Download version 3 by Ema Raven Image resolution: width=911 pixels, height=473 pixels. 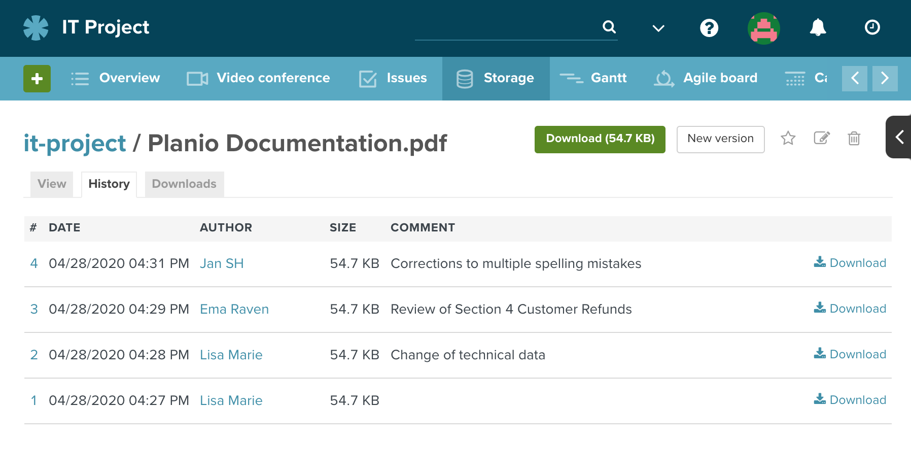850,309
